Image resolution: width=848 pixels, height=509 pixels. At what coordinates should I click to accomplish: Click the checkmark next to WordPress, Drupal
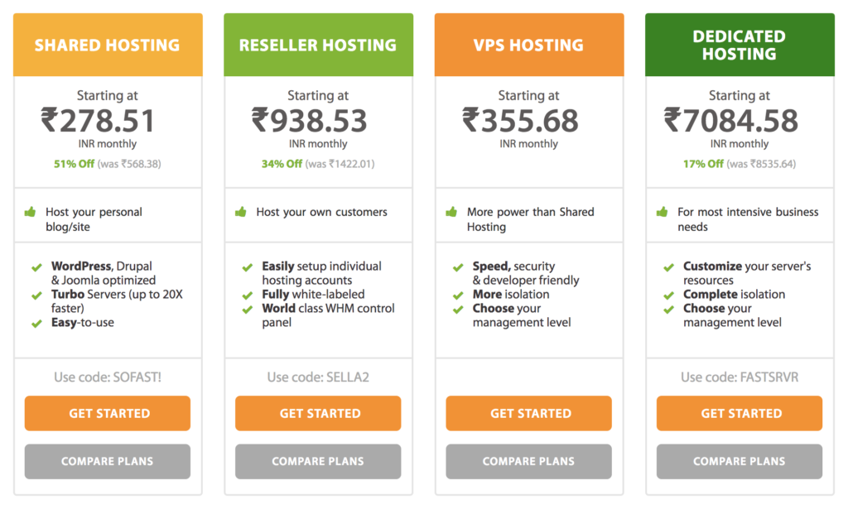click(36, 267)
